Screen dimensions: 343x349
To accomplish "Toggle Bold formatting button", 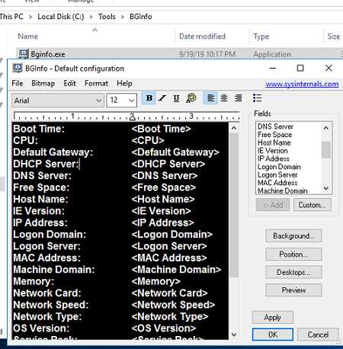I will (x=149, y=98).
